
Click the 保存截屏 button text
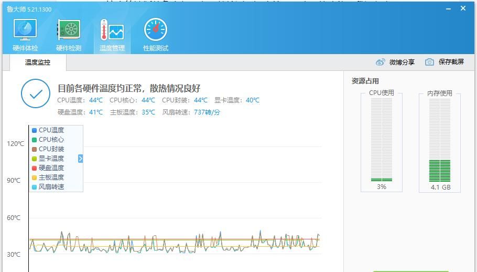(451, 62)
